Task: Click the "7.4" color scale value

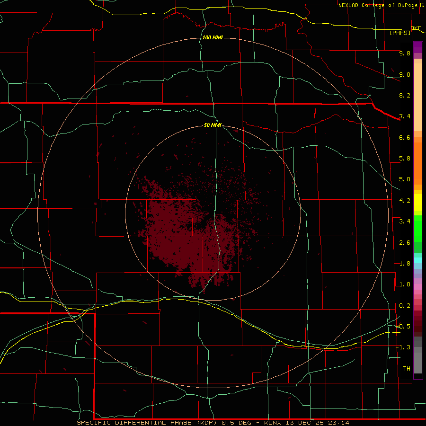Action: [x=405, y=116]
